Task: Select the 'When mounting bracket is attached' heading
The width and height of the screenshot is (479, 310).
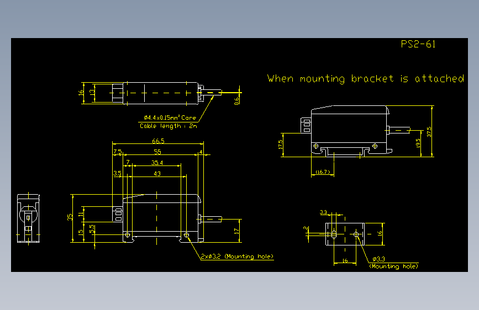Action: point(366,79)
